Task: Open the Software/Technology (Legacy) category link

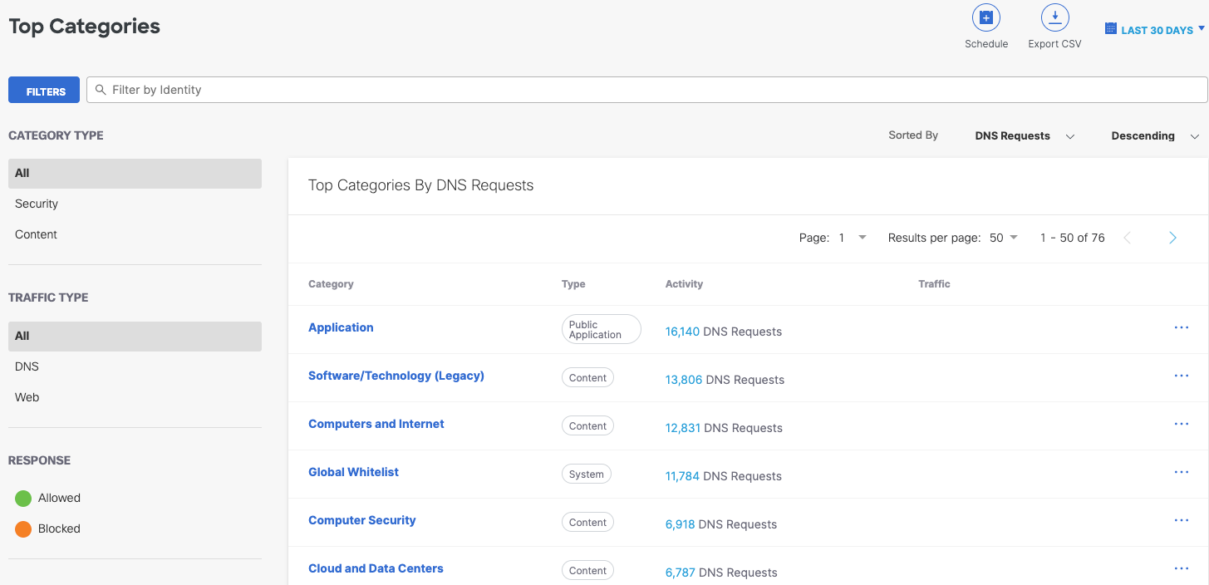Action: pos(396,376)
